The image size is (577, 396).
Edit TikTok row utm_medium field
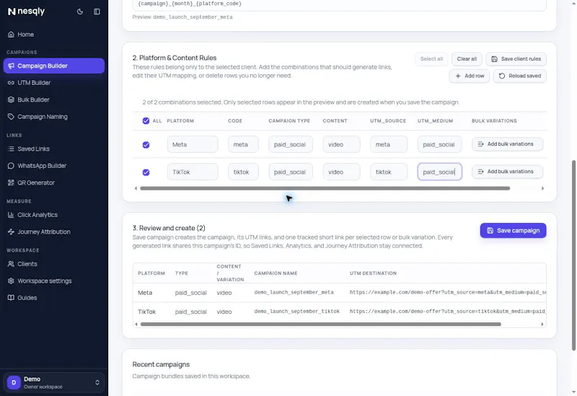pos(439,172)
